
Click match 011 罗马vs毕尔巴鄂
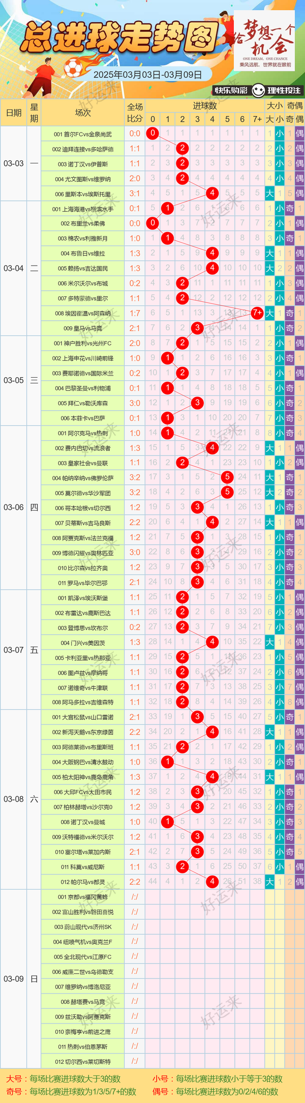point(83,583)
